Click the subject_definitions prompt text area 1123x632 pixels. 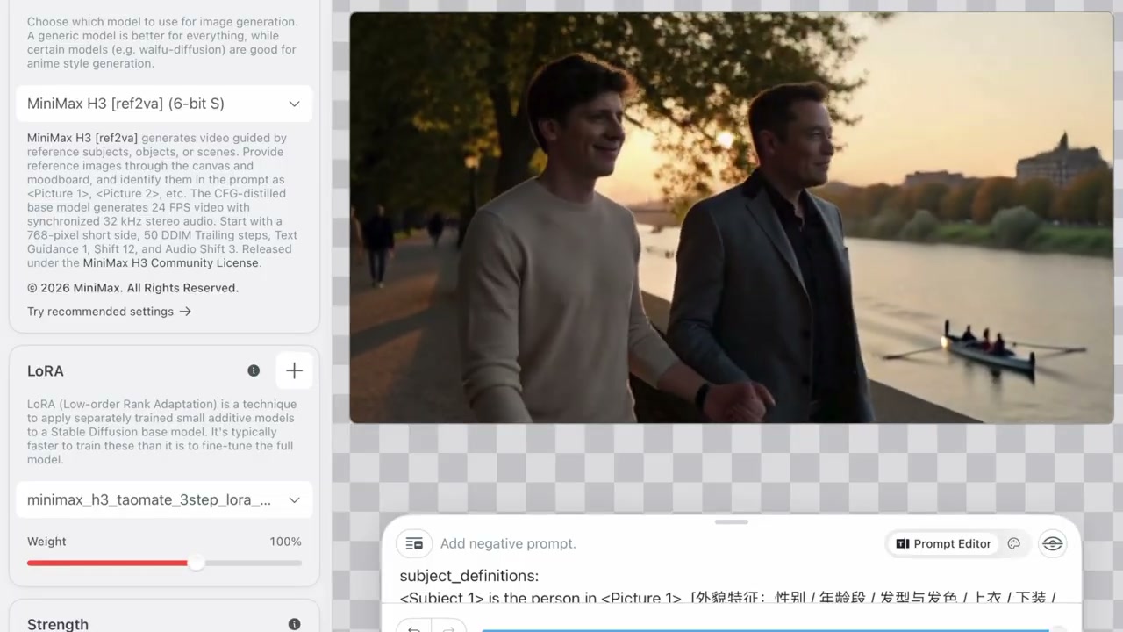pos(731,586)
